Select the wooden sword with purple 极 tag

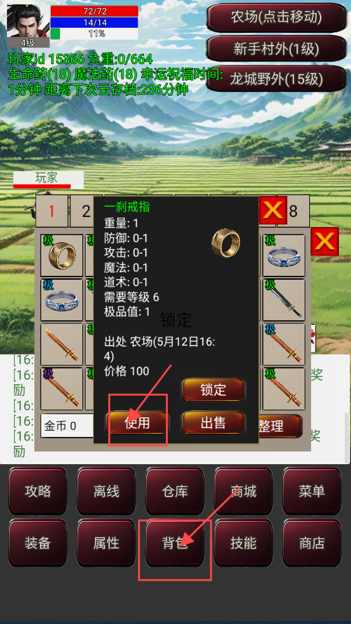(x=61, y=389)
